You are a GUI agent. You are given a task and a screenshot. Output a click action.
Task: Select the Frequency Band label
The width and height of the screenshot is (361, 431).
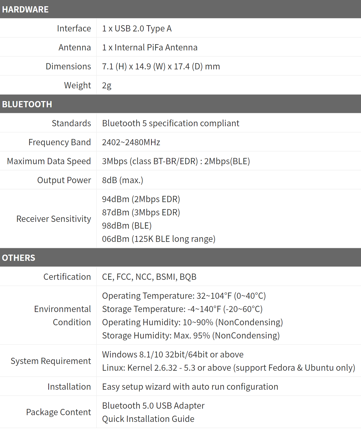pyautogui.click(x=60, y=142)
